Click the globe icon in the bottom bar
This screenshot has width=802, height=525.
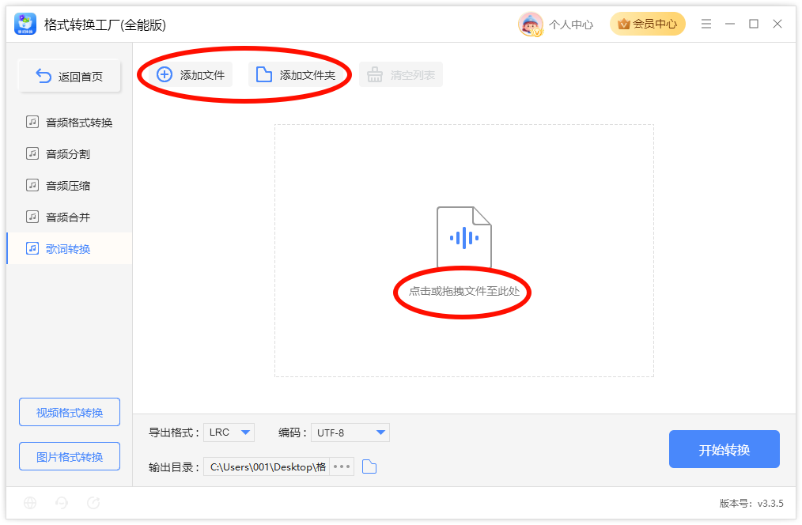click(30, 503)
